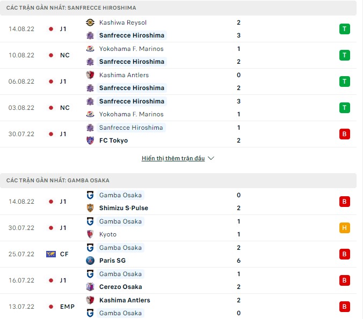Image resolution: width=363 pixels, height=319 pixels.
Task: Open the Paris SG team link
Action: 113,261
